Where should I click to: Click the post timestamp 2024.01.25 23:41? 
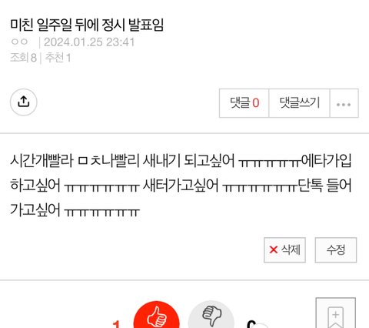tap(89, 42)
